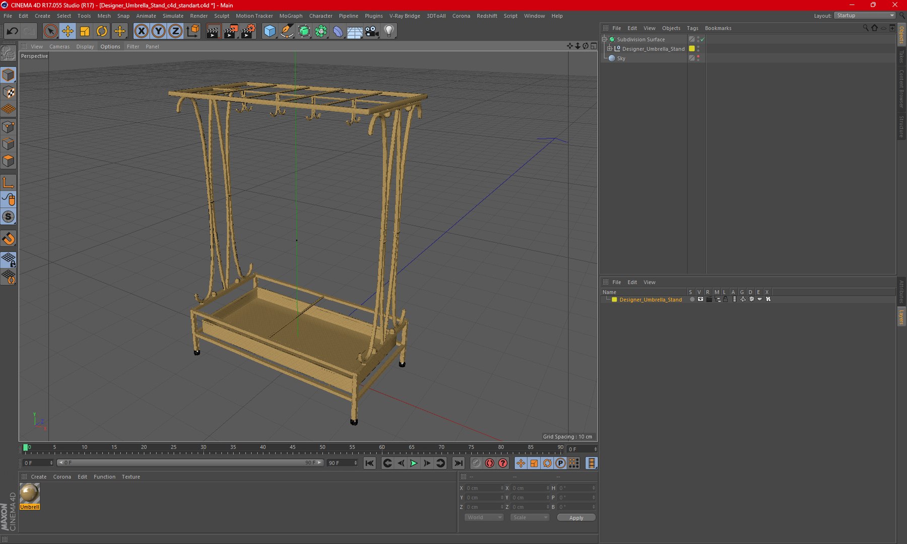Viewport: 907px width, 544px height.
Task: Click the search magnifier in Object Manager
Action: click(x=866, y=28)
